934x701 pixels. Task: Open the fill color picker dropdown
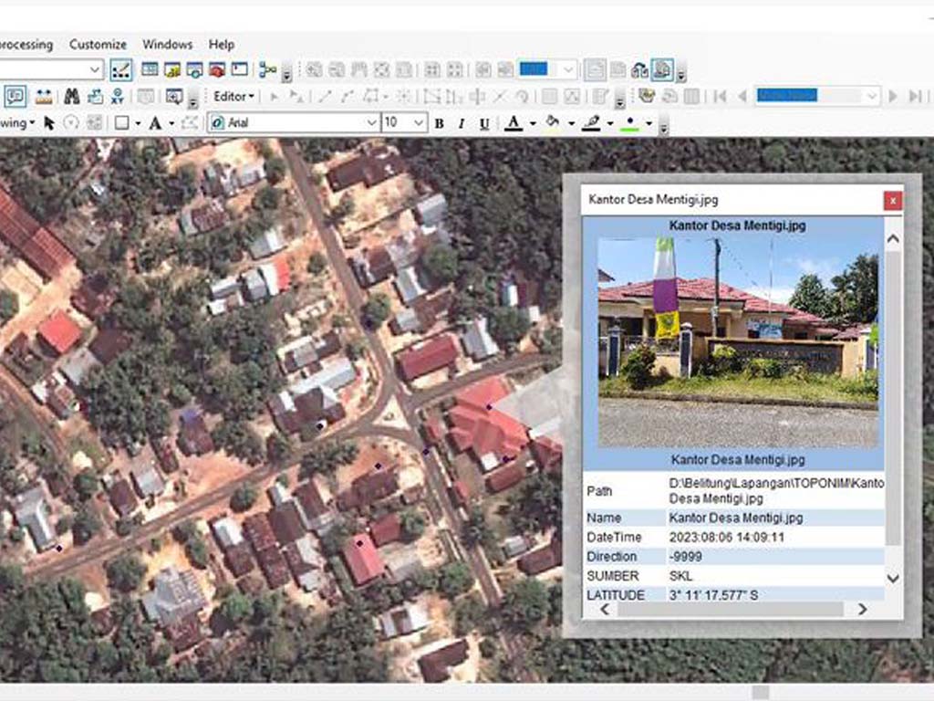571,123
